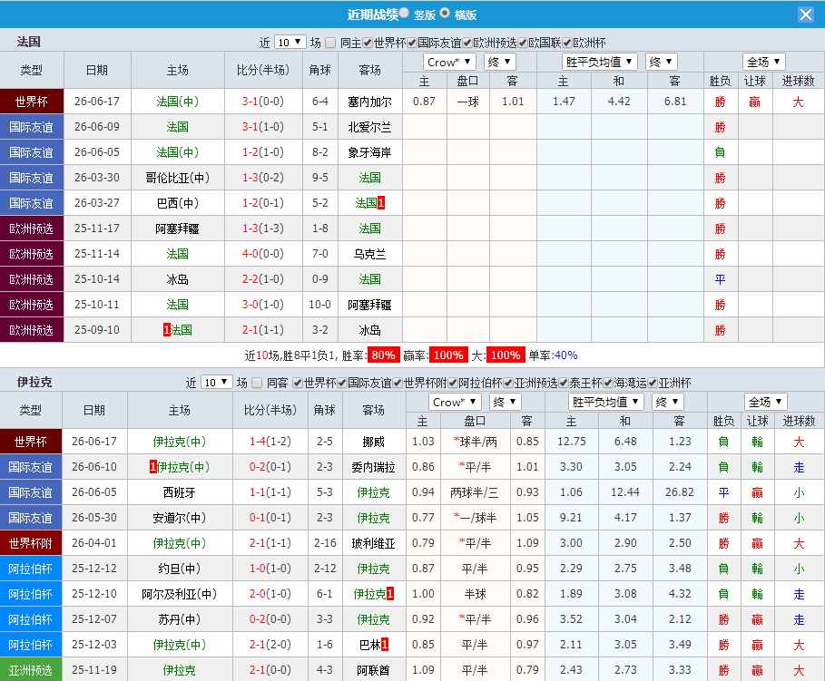The width and height of the screenshot is (825, 681).
Task: Toggle 同客 checkbox for Iraq
Action: (x=257, y=383)
